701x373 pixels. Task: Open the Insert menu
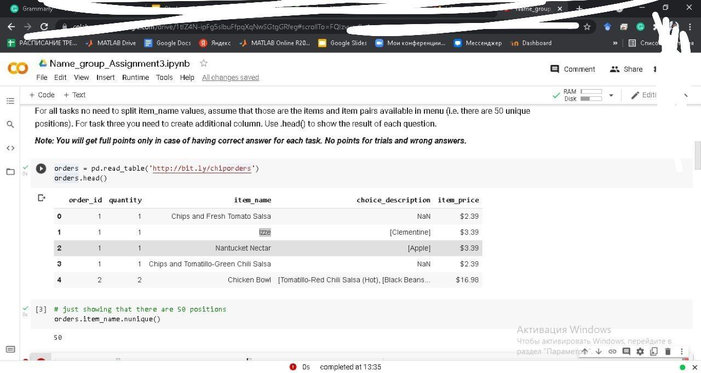point(106,78)
